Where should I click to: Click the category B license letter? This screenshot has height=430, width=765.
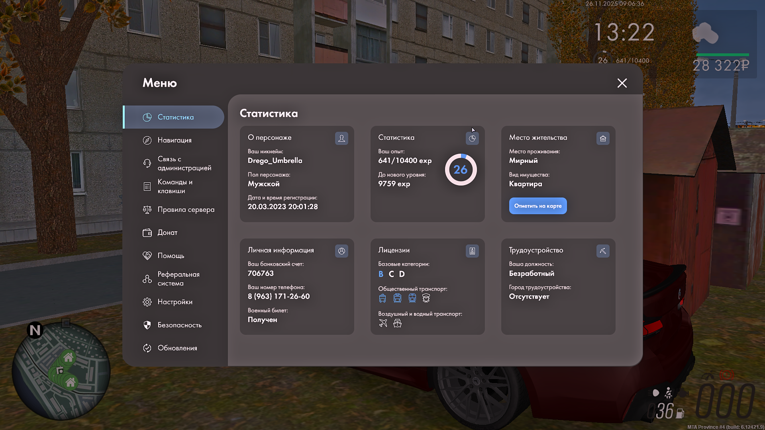[x=381, y=274]
